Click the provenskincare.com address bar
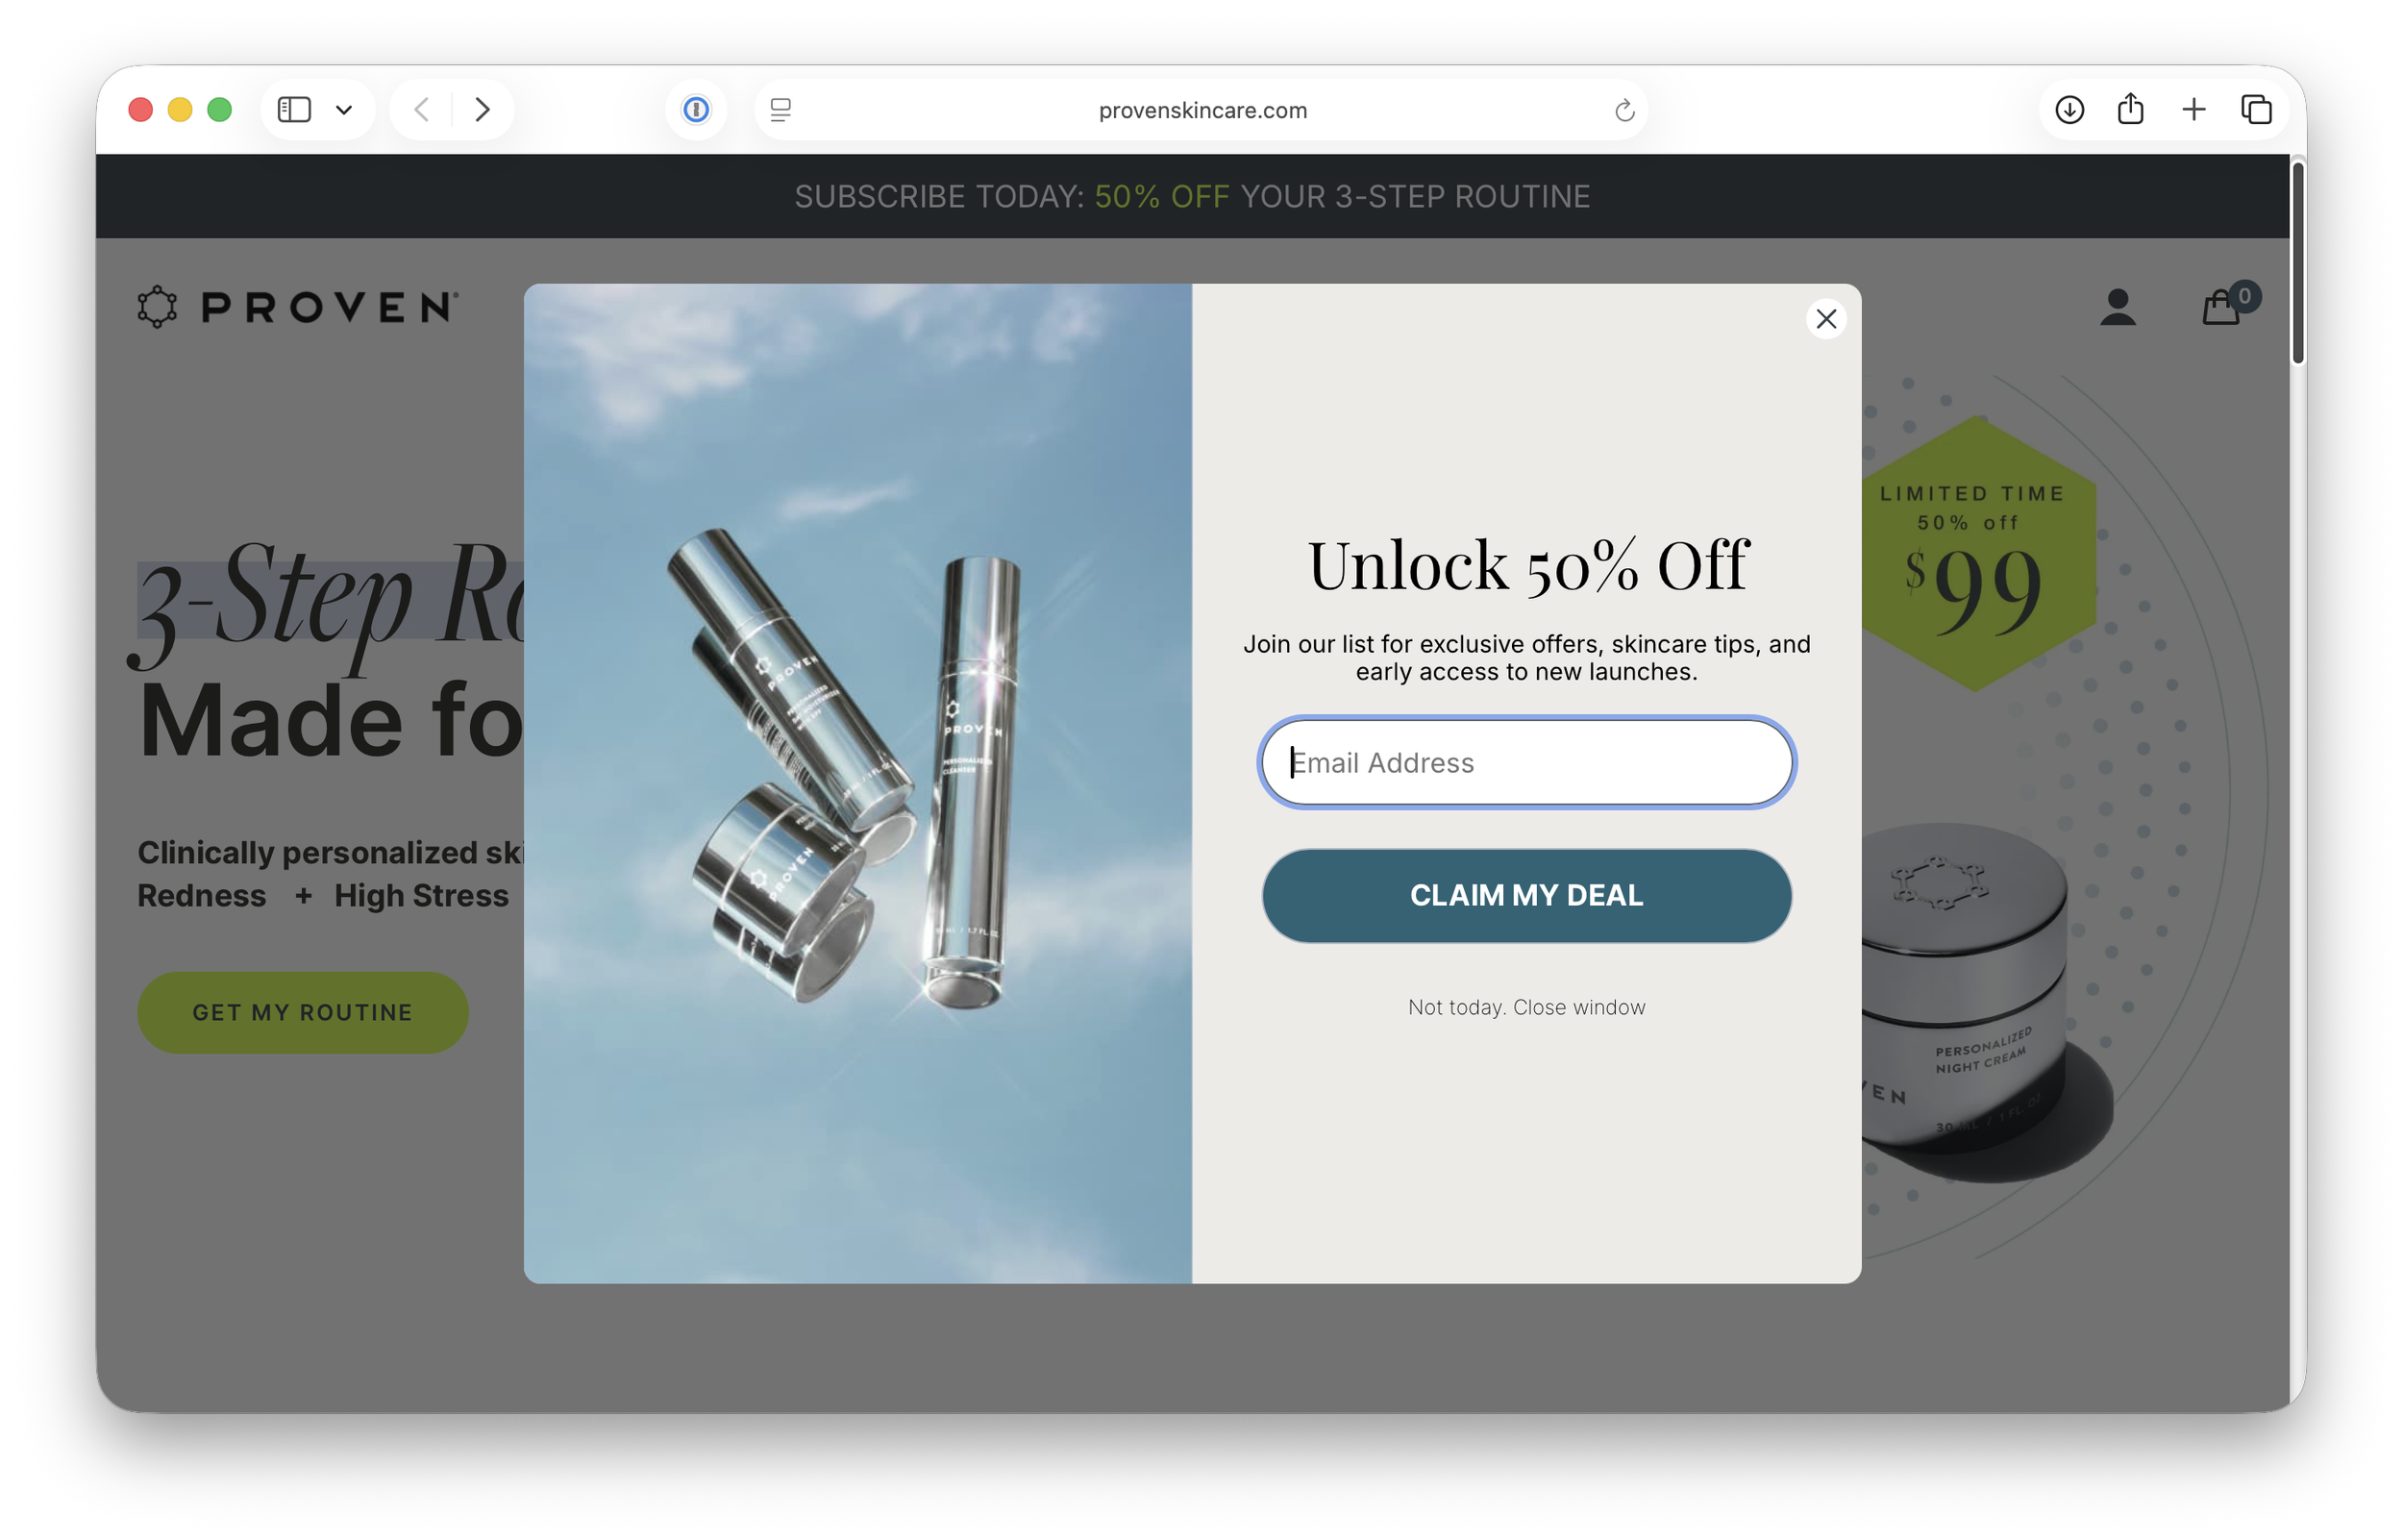2403x1540 pixels. tap(1201, 110)
